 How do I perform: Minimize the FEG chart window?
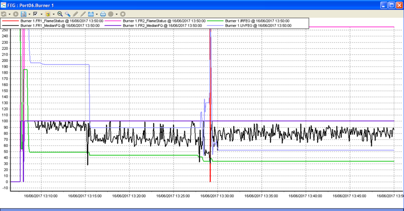pyautogui.click(x=383, y=5)
